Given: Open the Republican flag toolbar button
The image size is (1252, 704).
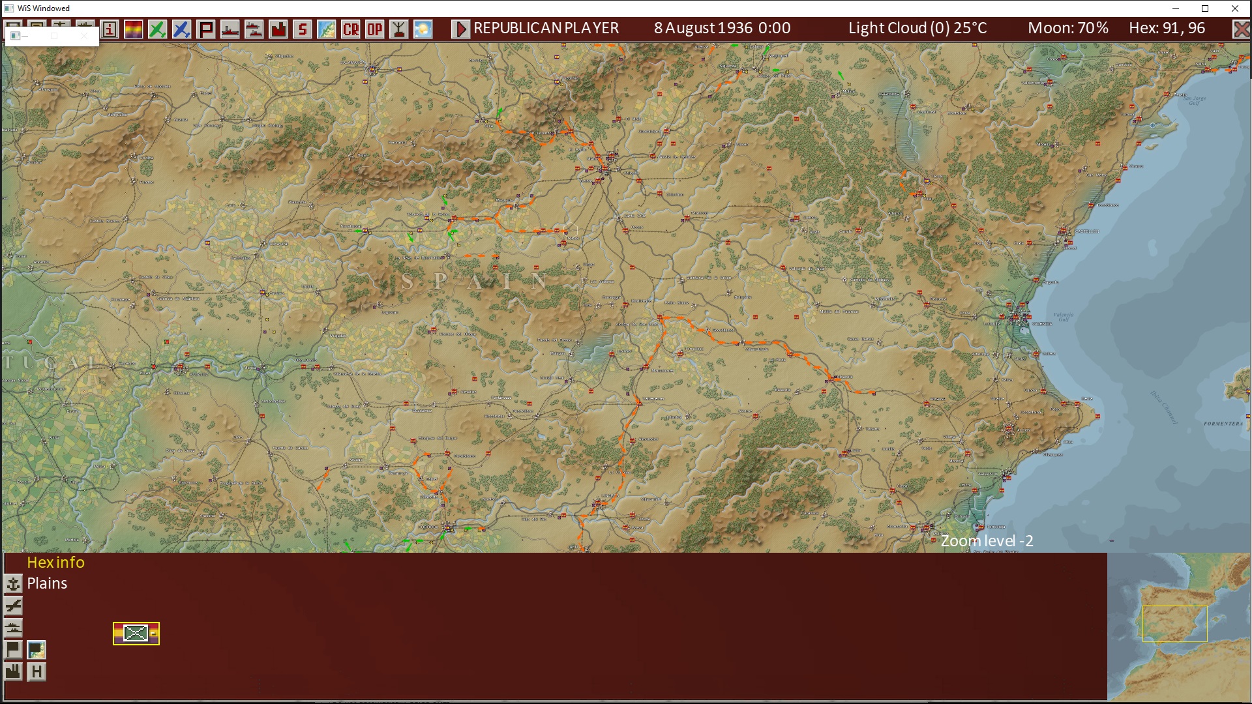Looking at the screenshot, I should point(134,29).
